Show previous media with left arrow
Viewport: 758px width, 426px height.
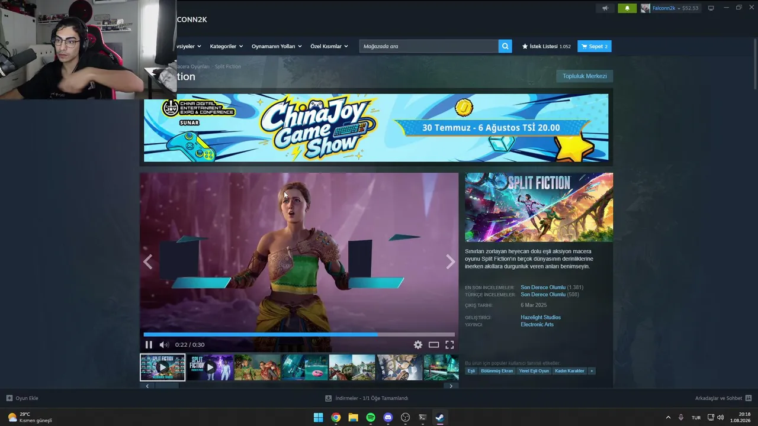tap(147, 262)
